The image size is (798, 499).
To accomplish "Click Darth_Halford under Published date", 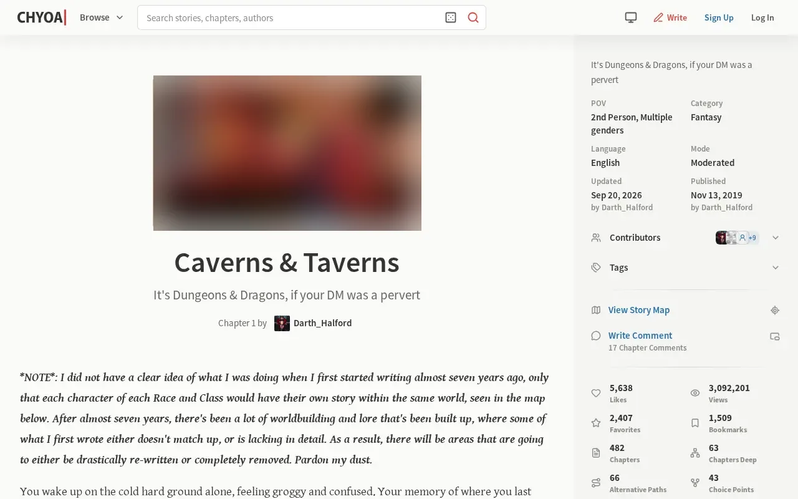I will (727, 208).
